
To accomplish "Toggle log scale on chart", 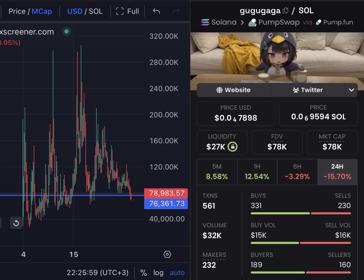I will tap(158, 272).
